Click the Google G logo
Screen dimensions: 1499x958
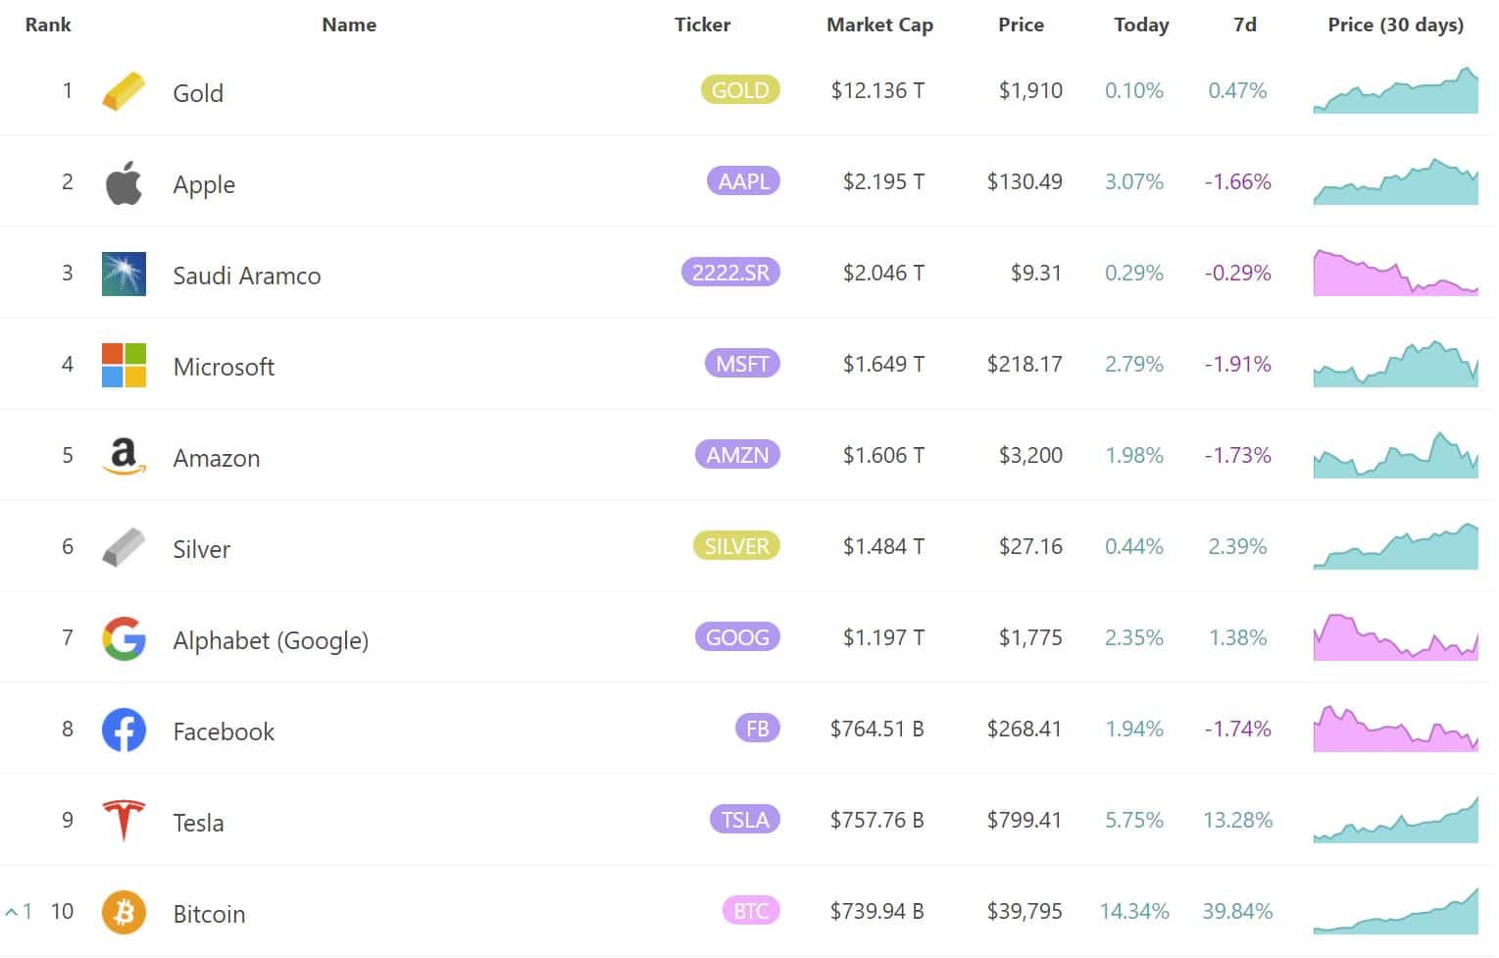coord(124,638)
